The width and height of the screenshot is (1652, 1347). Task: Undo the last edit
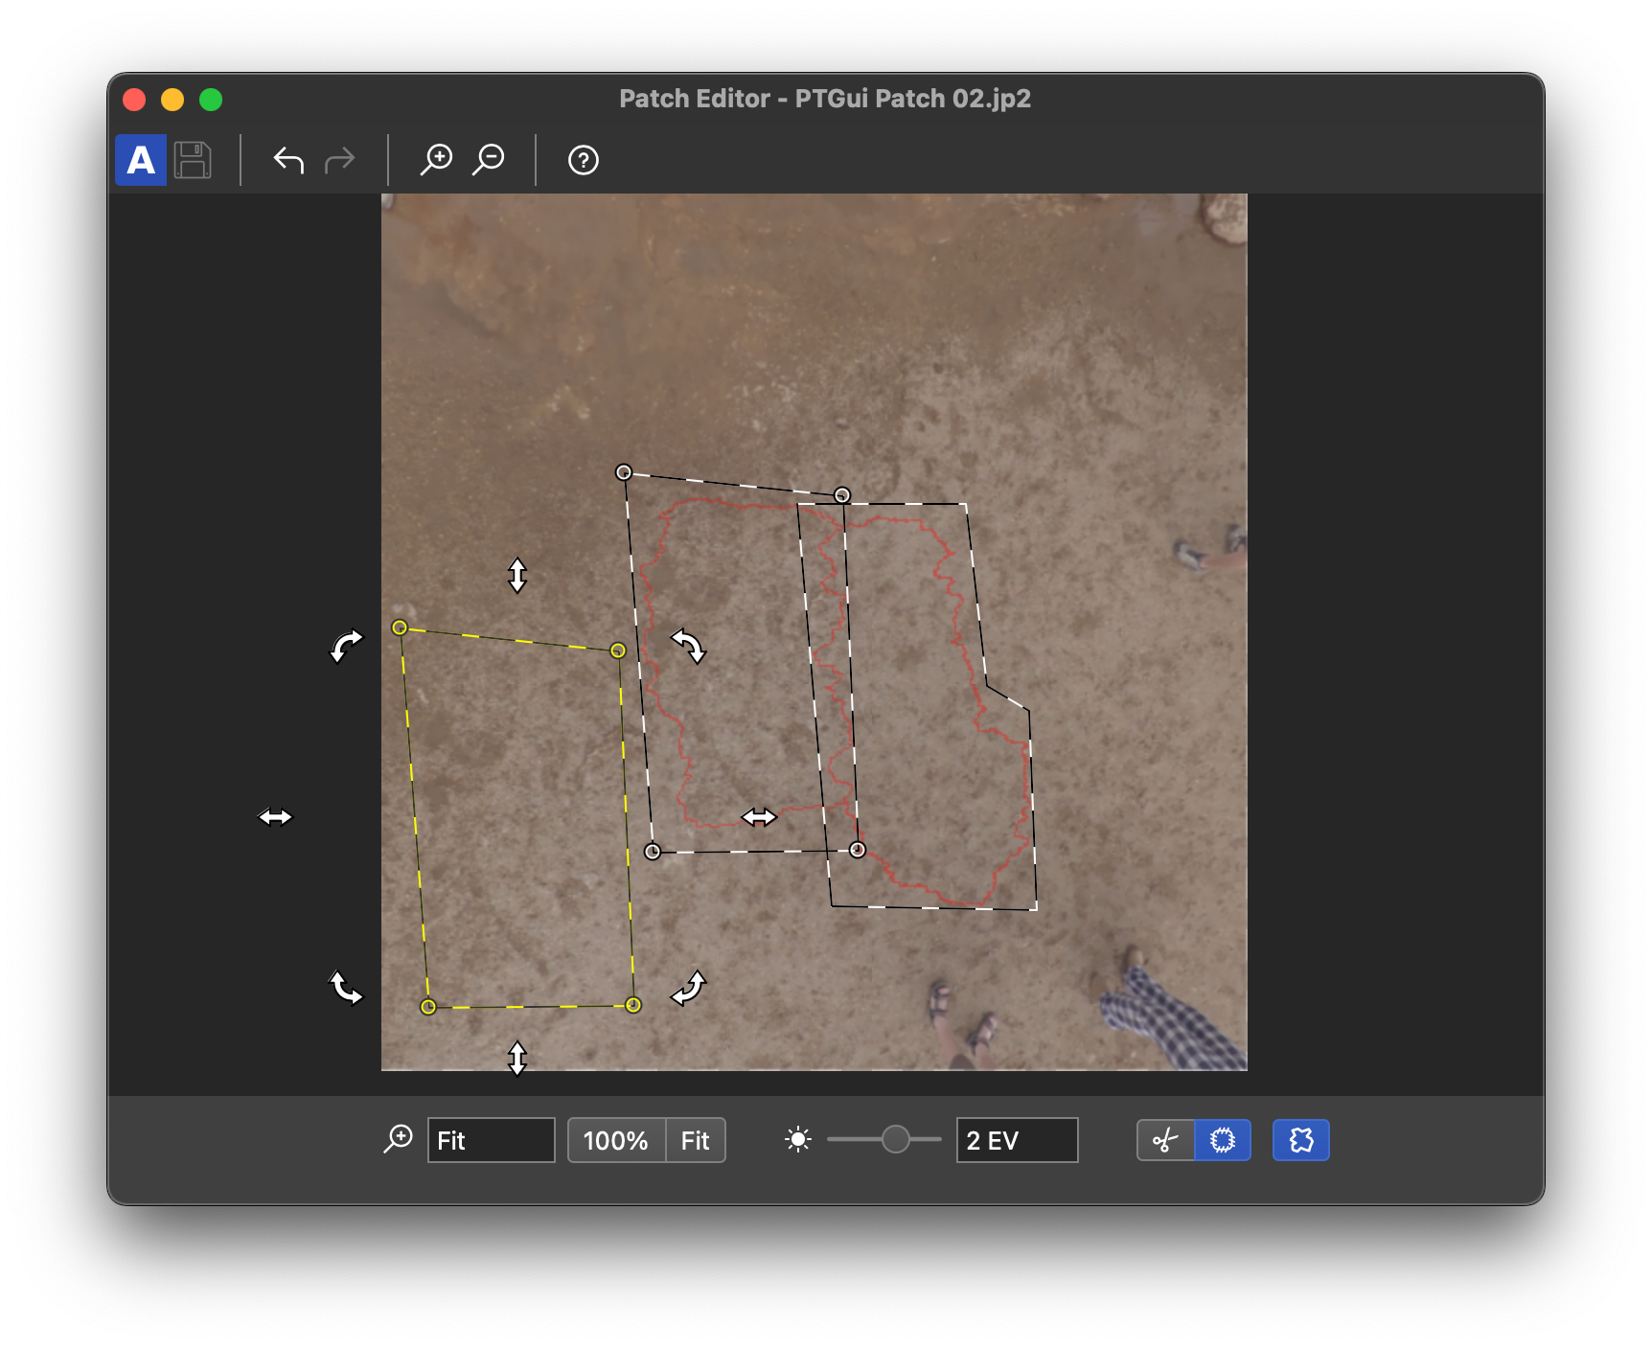[287, 160]
